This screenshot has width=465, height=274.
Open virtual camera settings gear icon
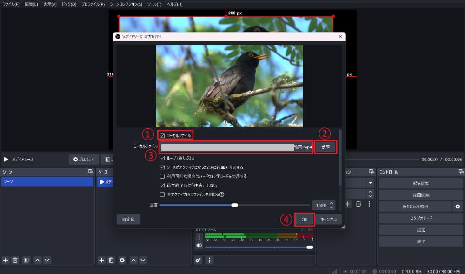[458, 207]
